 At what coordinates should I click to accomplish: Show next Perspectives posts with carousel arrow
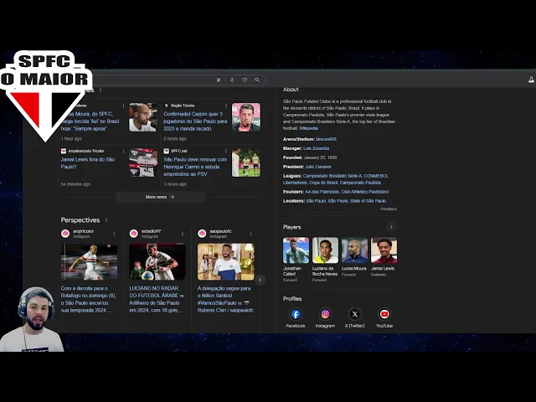(x=260, y=280)
